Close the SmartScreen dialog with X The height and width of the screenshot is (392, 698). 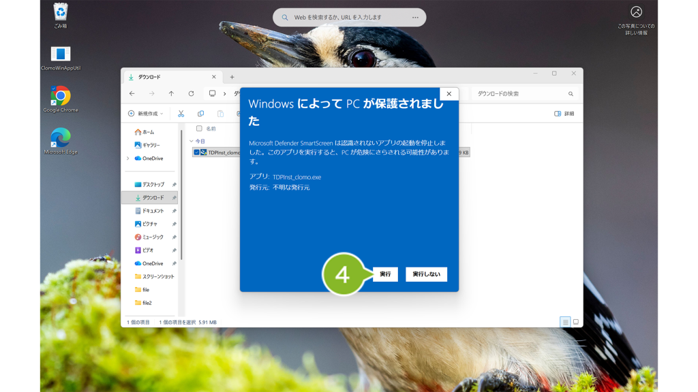coord(449,94)
